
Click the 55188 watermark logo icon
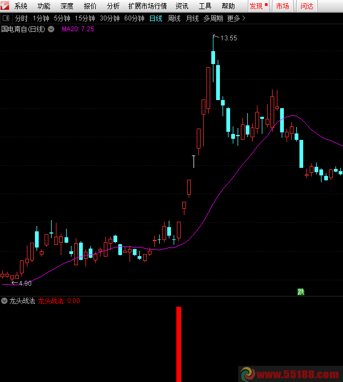247,373
